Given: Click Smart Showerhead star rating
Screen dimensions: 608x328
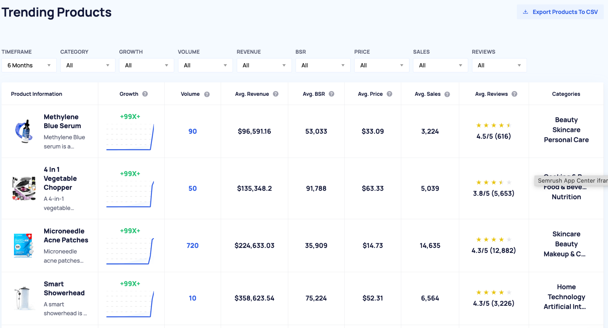Looking at the screenshot, I should [x=494, y=292].
